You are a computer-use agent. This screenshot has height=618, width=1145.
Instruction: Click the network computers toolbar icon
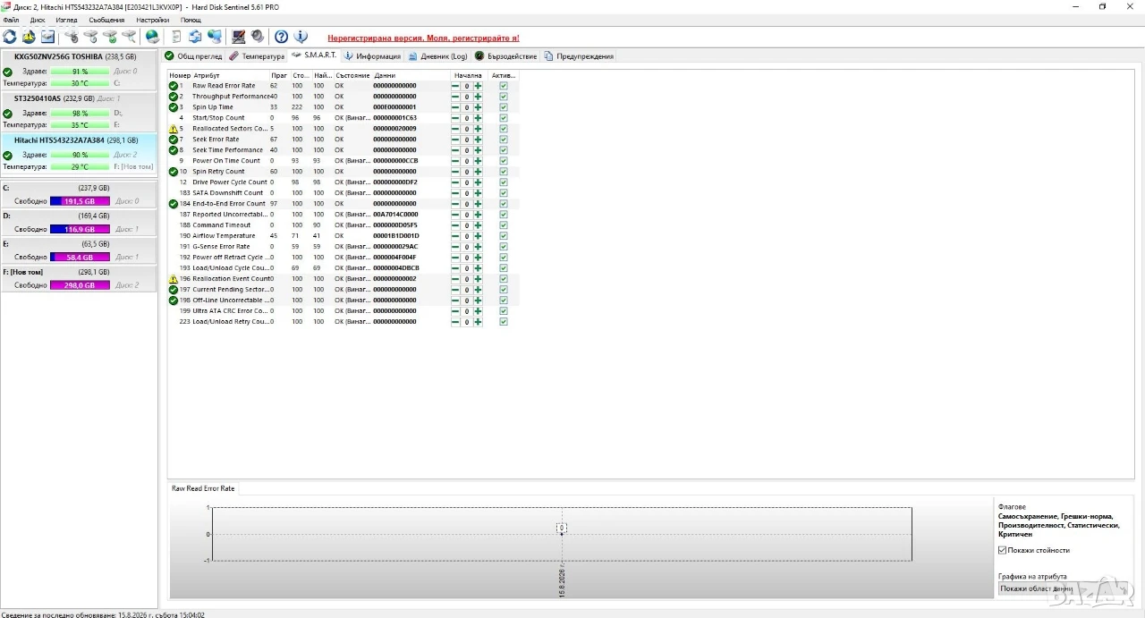[215, 37]
